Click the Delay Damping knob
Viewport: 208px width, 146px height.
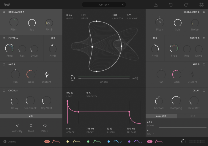pyautogui.click(x=176, y=101)
